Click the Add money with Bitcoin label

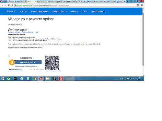[x=16, y=35]
